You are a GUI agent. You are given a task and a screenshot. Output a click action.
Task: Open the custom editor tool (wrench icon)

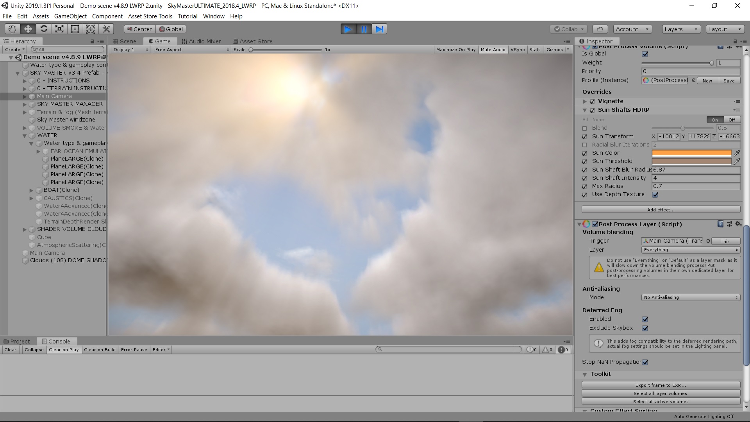pos(106,29)
